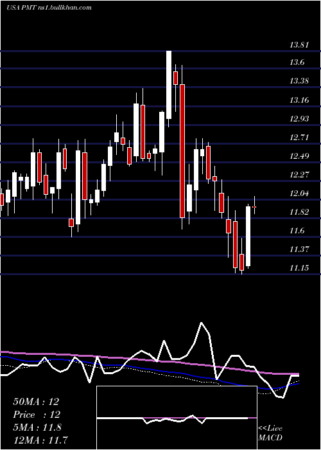Click the <<Live MACD label

[x=270, y=433]
